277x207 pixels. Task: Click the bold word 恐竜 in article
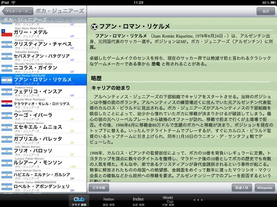156,64
